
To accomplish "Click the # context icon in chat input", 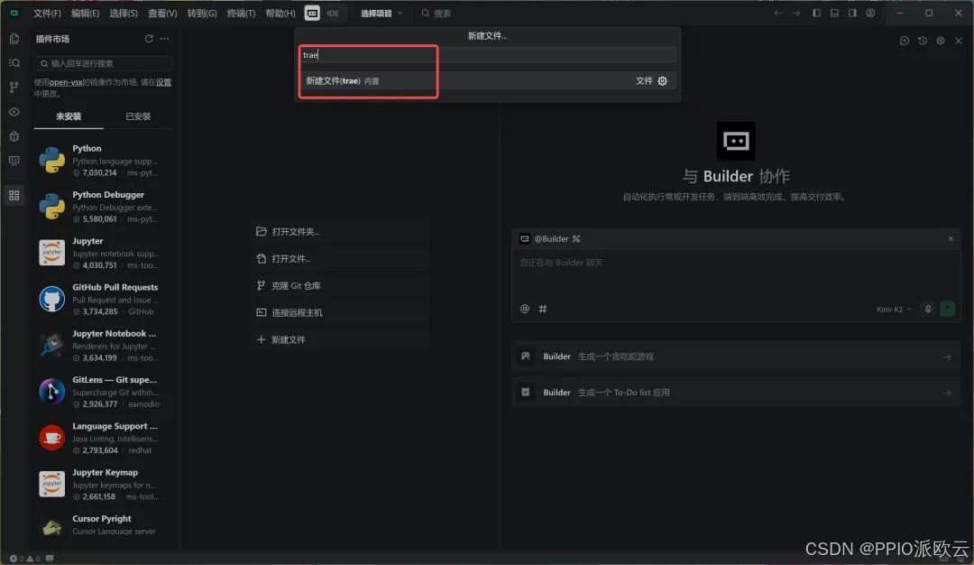I will (x=543, y=309).
